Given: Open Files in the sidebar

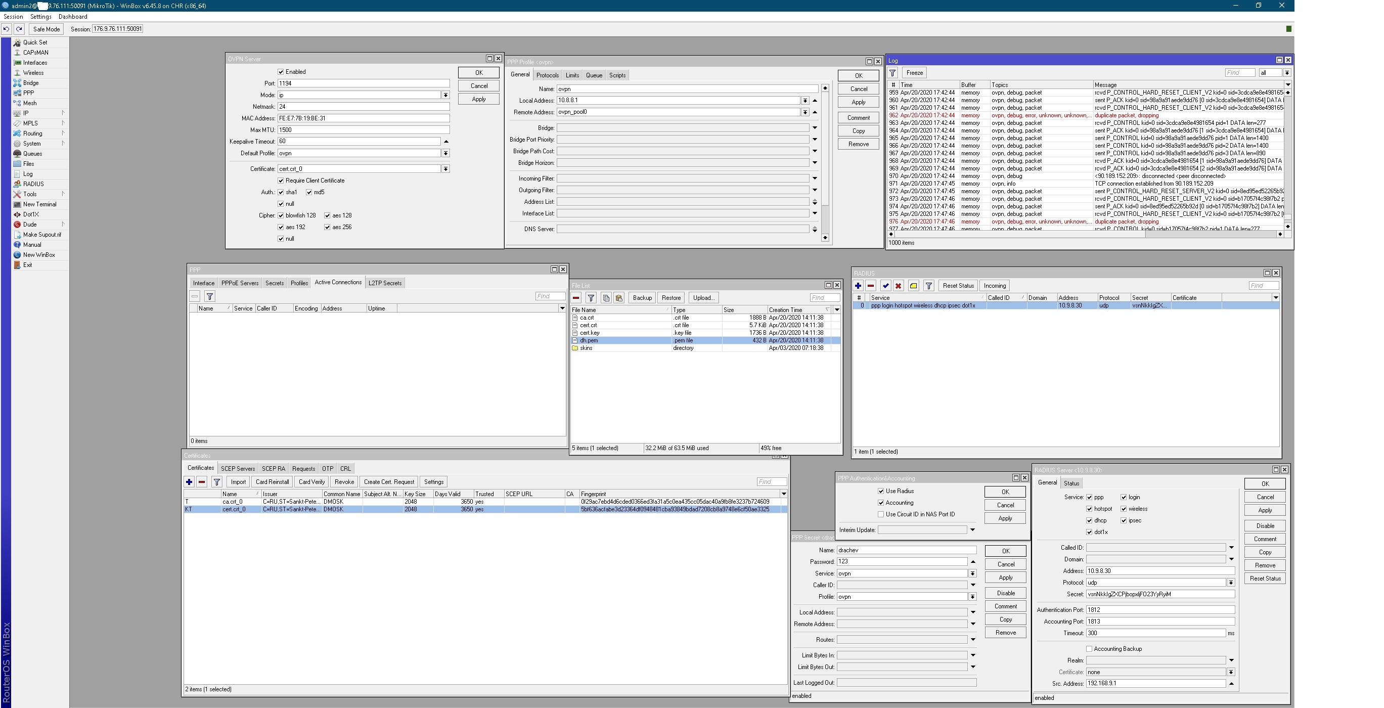Looking at the screenshot, I should coord(28,164).
